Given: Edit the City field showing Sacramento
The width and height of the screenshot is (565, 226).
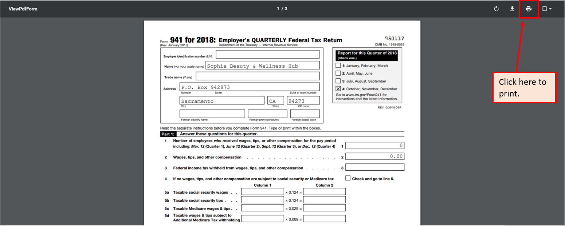Looking at the screenshot, I should click(222, 100).
